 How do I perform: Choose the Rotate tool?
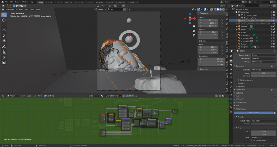(x=4, y=31)
